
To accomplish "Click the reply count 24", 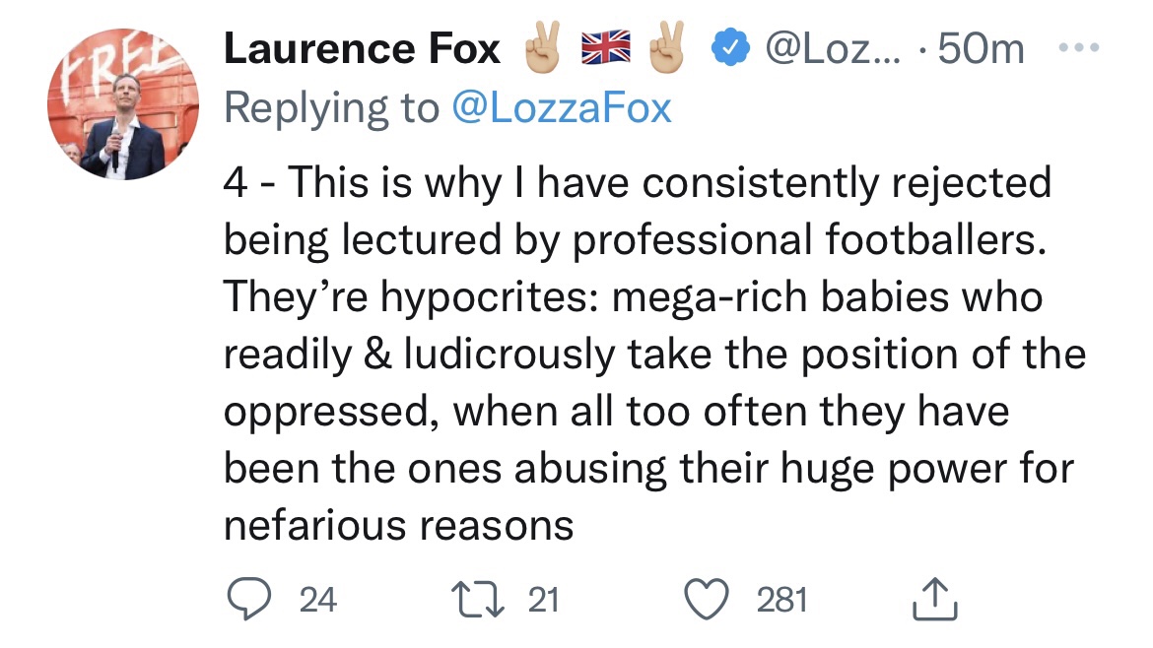I will point(317,599).
